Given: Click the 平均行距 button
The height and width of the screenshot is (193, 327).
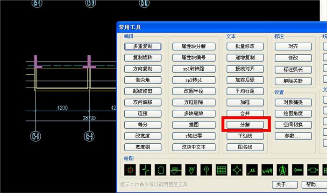Looking at the screenshot, I should click(245, 91).
